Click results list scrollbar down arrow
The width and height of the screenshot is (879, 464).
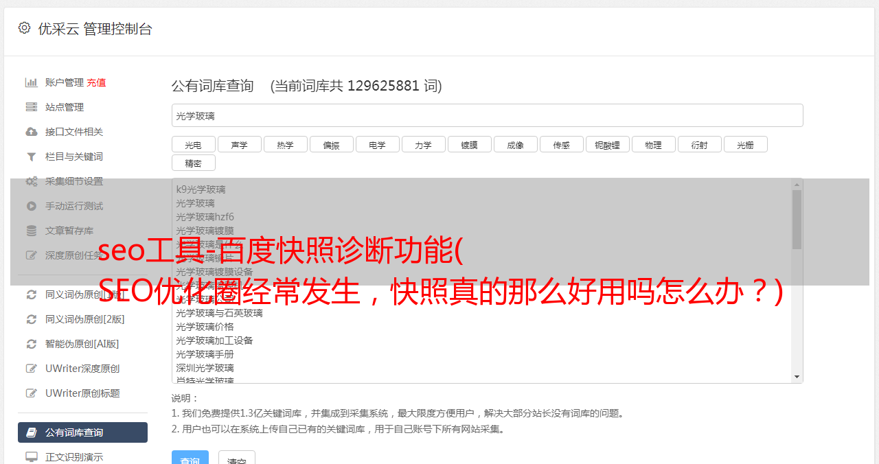[797, 377]
